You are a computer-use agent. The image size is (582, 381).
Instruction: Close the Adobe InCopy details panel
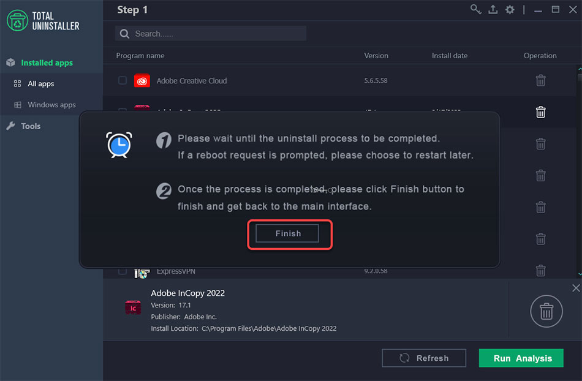(575, 288)
